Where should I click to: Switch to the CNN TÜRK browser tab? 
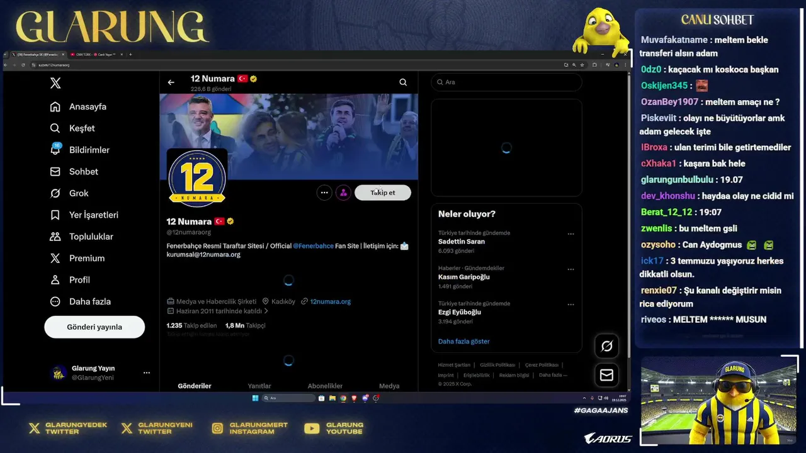[x=96, y=55]
